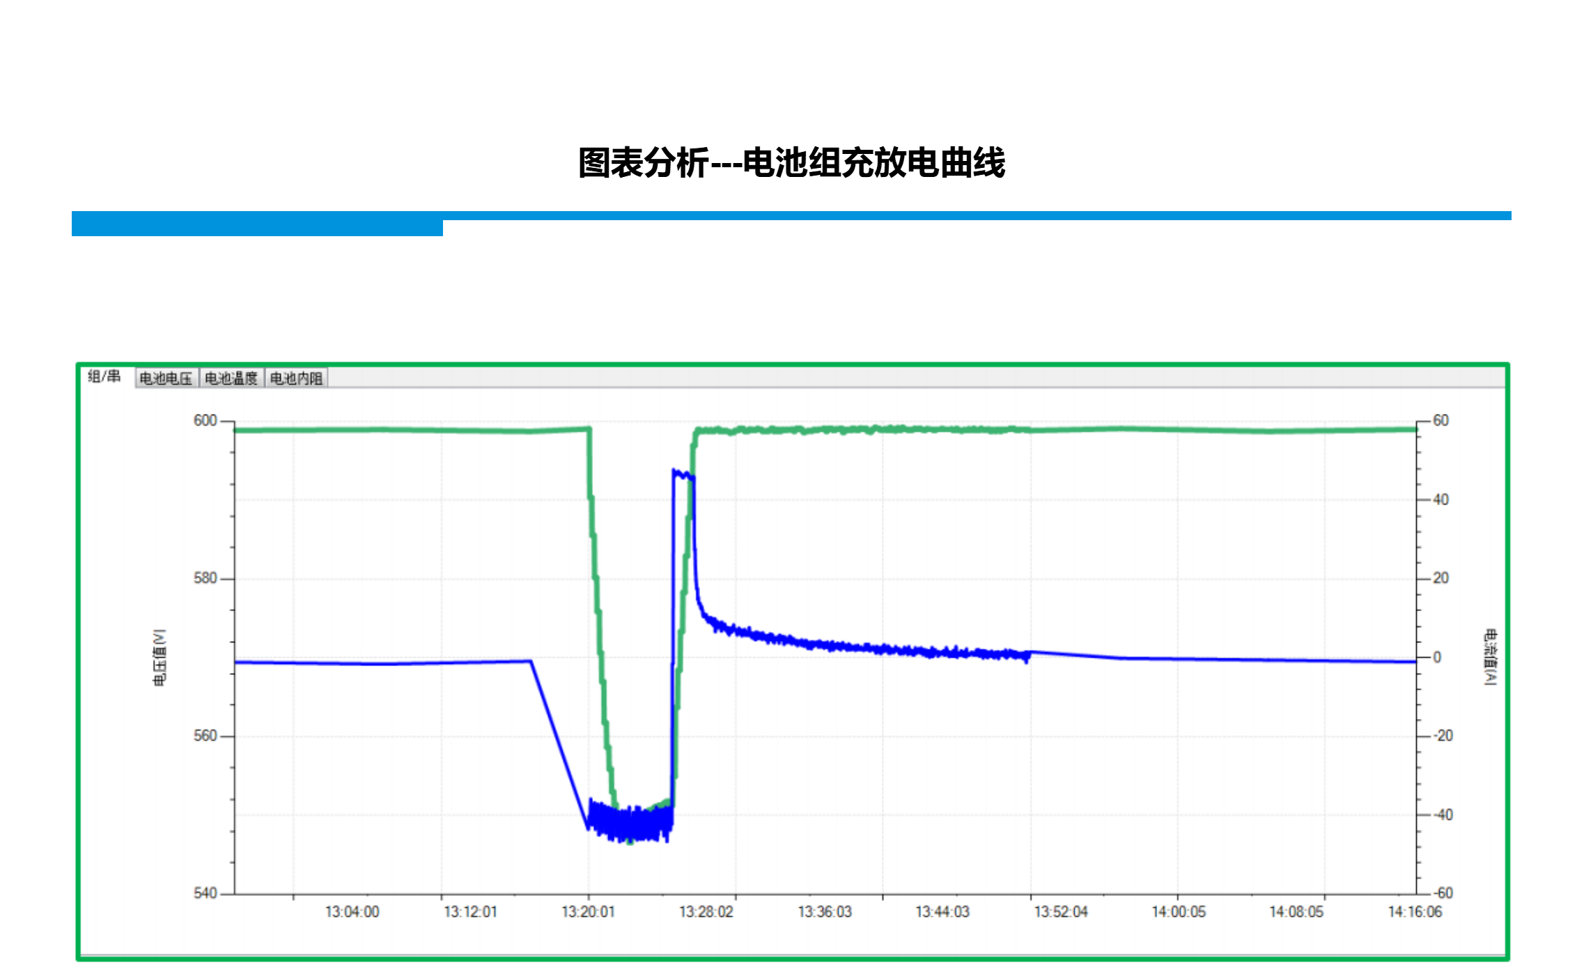Click the 13:28:02 time axis label

click(706, 911)
